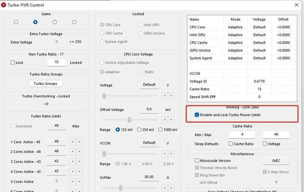Toggle the Microcode Version checkbox
This screenshot has width=304, height=192.
[197, 160]
